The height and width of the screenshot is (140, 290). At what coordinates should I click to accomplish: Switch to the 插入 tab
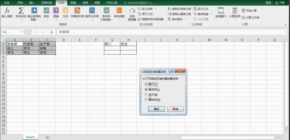[x=32, y=3]
